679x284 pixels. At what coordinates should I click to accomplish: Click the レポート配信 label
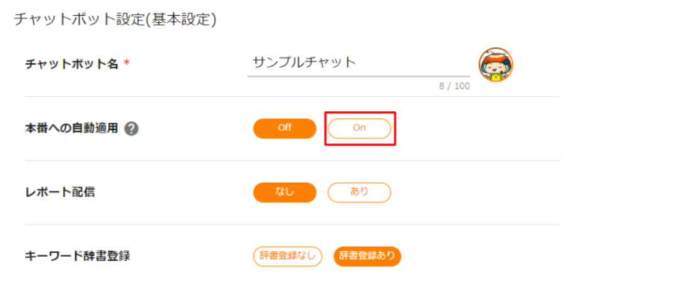tap(60, 192)
